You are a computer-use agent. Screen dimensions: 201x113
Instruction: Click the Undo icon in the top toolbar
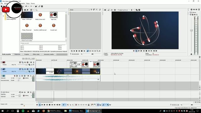pyautogui.click(x=26, y=6)
